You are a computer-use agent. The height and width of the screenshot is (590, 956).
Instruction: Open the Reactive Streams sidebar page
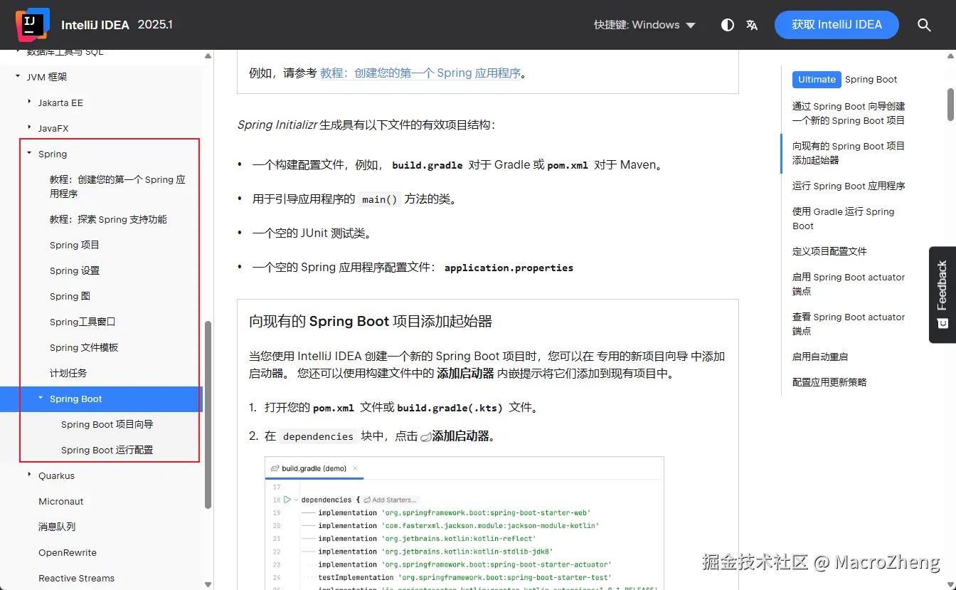point(76,578)
